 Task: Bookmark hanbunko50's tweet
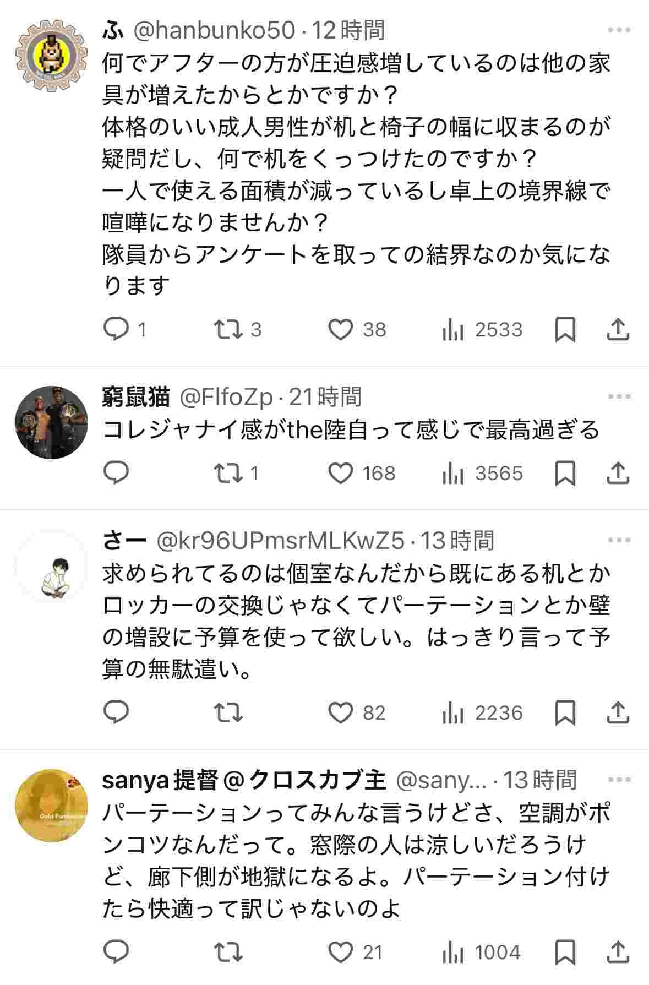[565, 329]
